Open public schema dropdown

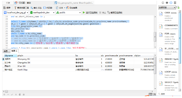pos(69,13)
